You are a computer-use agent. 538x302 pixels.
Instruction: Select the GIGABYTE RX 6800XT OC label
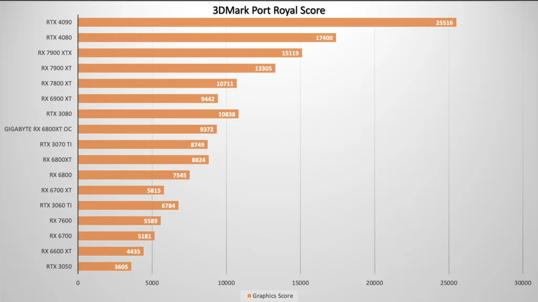[x=38, y=129]
